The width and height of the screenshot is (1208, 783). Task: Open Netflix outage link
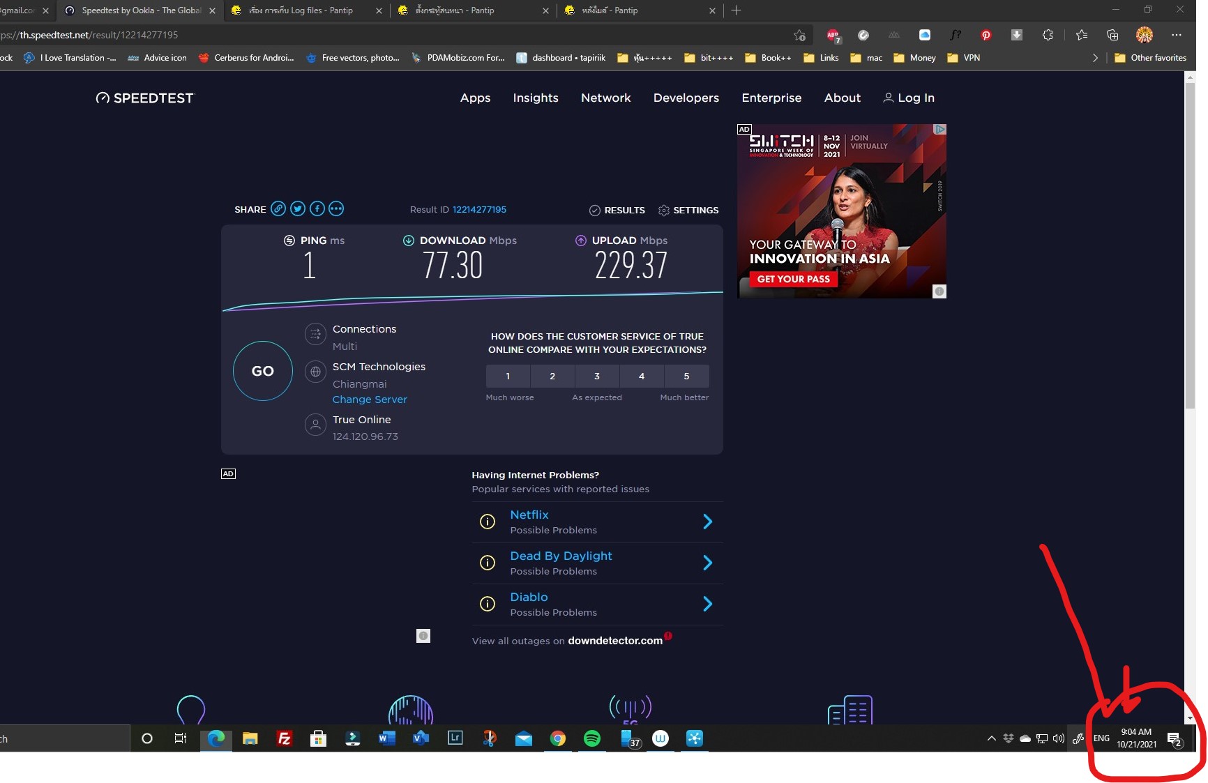click(529, 515)
